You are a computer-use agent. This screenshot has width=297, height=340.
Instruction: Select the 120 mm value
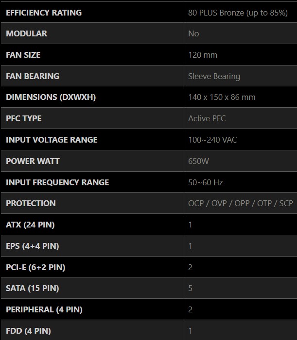(x=203, y=55)
